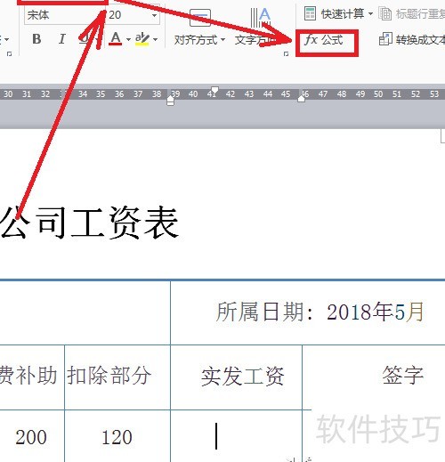Click the left indent marker on ruler
The width and height of the screenshot is (445, 462).
[170, 101]
